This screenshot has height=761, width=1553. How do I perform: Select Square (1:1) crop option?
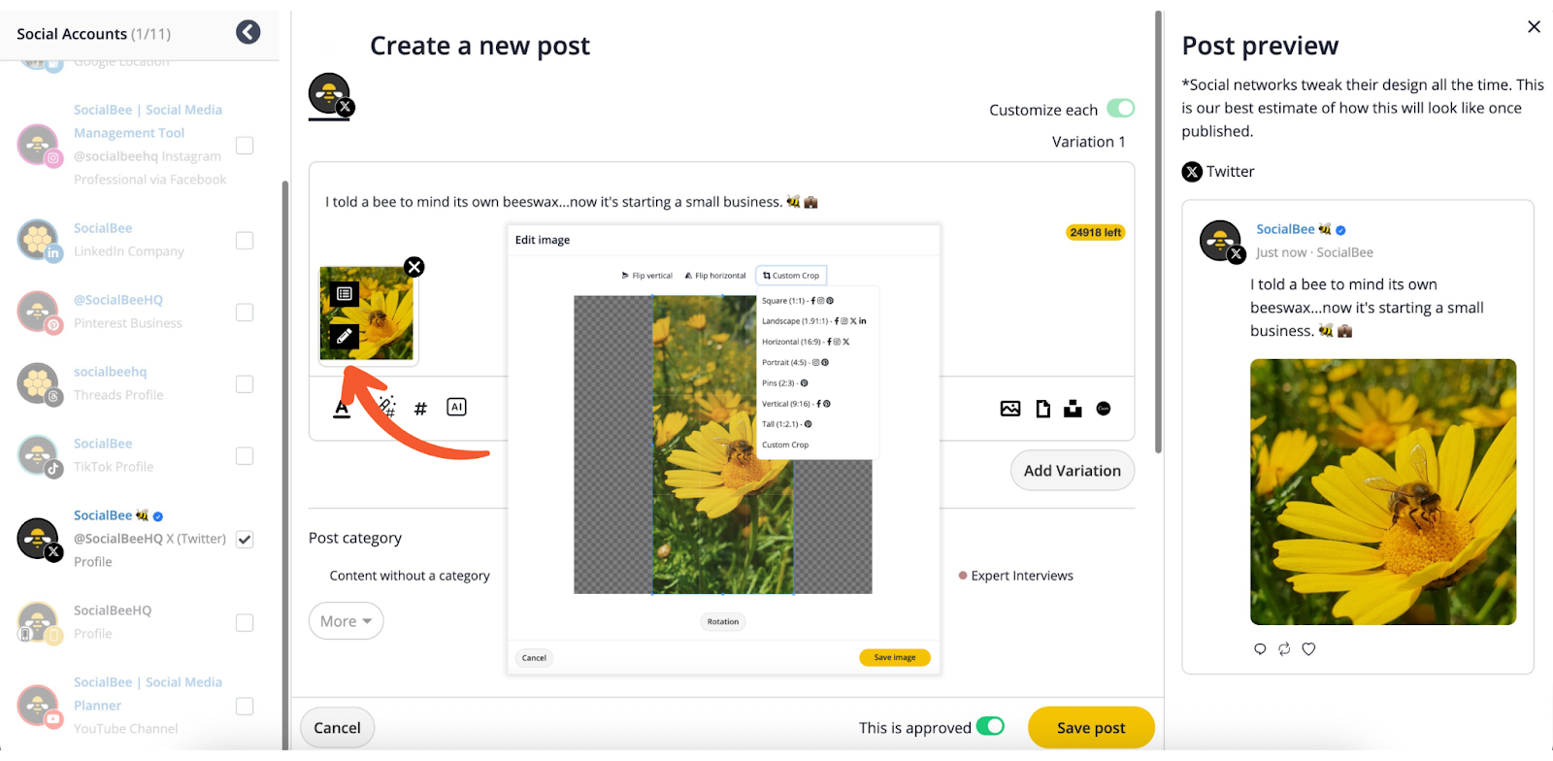tap(798, 301)
